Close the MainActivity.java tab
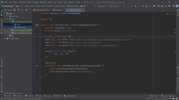The height and width of the screenshot is (100, 179). pos(83,10)
